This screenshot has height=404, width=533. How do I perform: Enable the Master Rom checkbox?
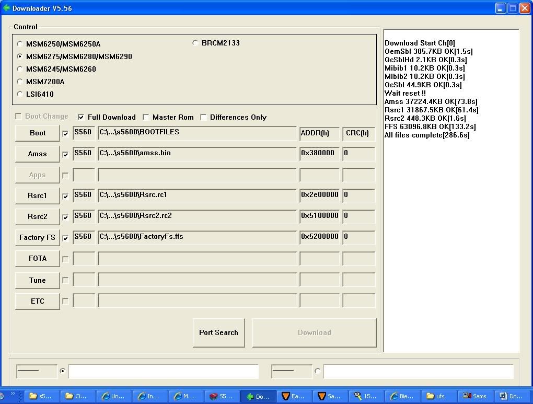[x=146, y=117]
